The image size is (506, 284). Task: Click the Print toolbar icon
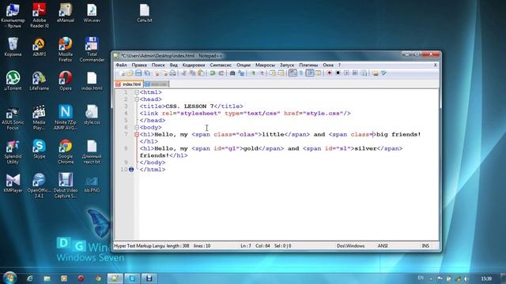coord(172,73)
